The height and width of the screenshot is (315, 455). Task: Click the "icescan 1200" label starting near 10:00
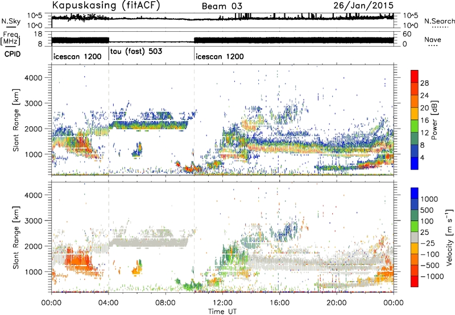point(220,56)
